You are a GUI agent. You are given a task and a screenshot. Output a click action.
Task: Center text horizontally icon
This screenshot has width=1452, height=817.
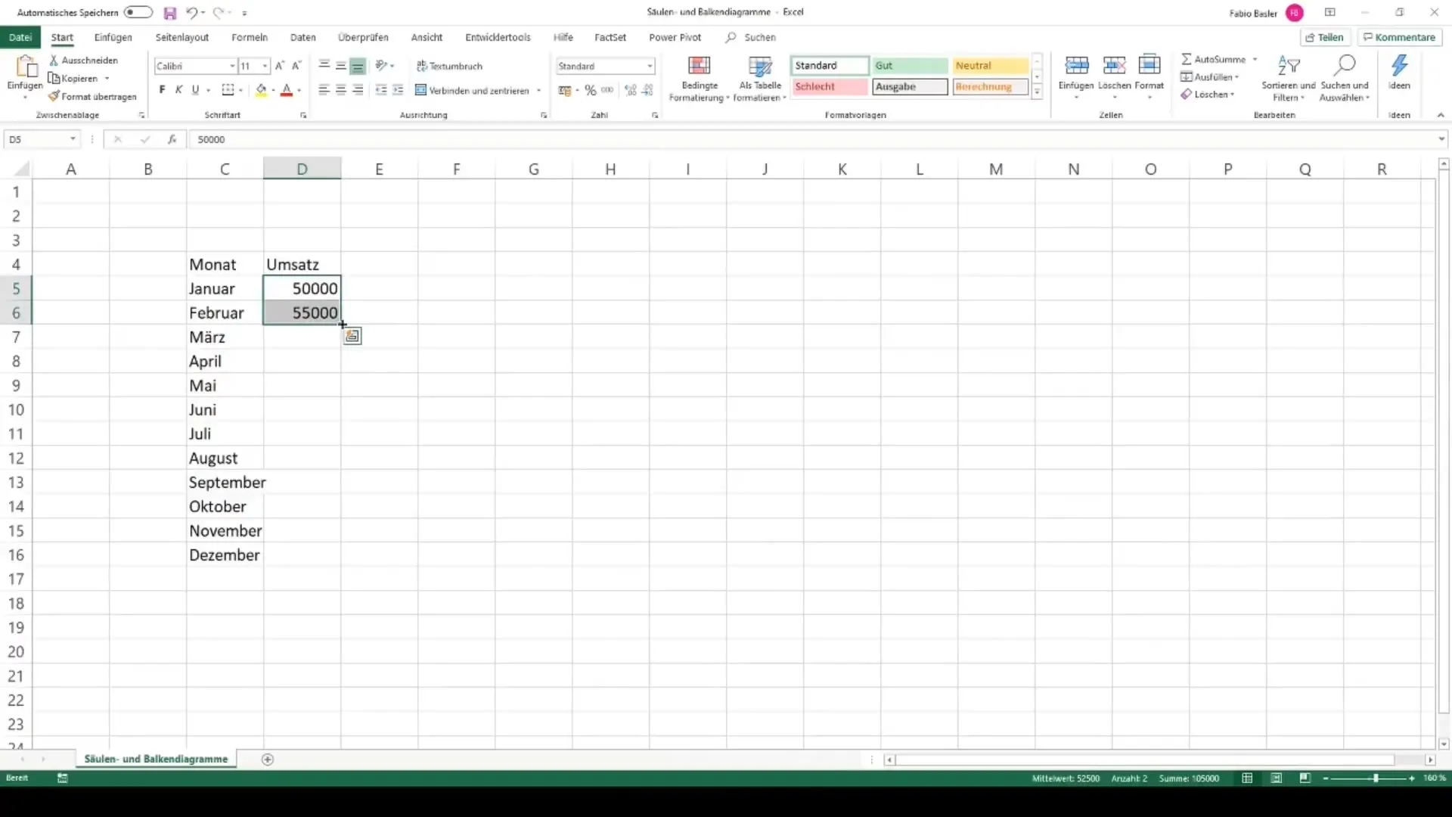tap(341, 90)
